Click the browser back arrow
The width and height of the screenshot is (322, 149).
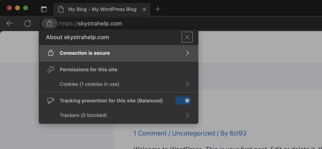pyautogui.click(x=10, y=23)
